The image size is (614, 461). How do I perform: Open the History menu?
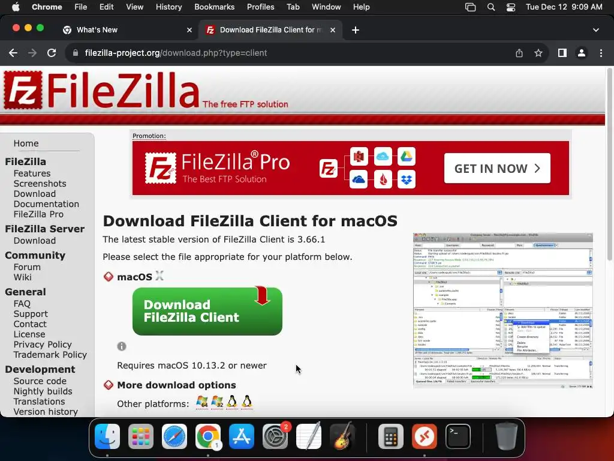(168, 7)
